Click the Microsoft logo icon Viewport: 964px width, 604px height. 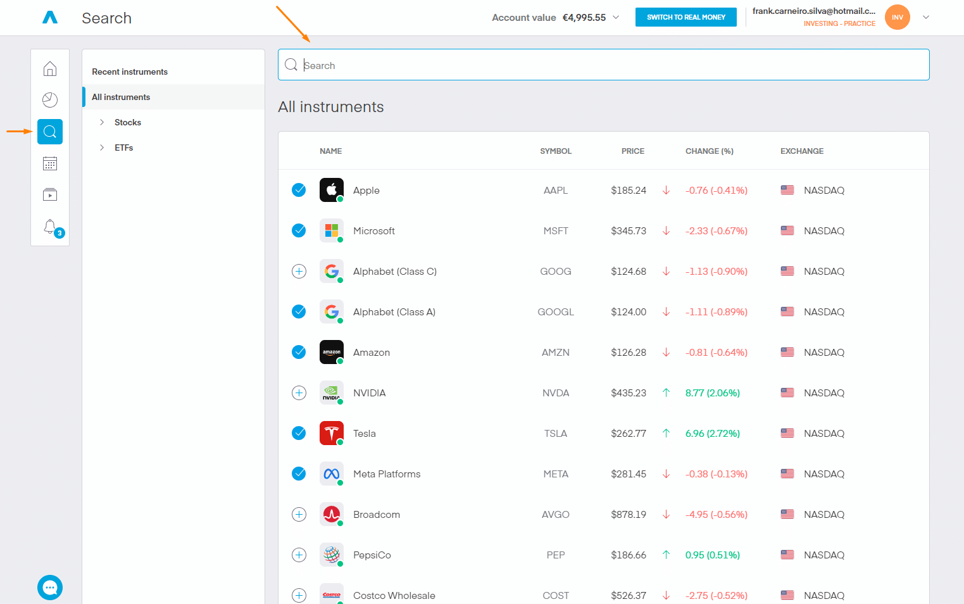point(332,230)
